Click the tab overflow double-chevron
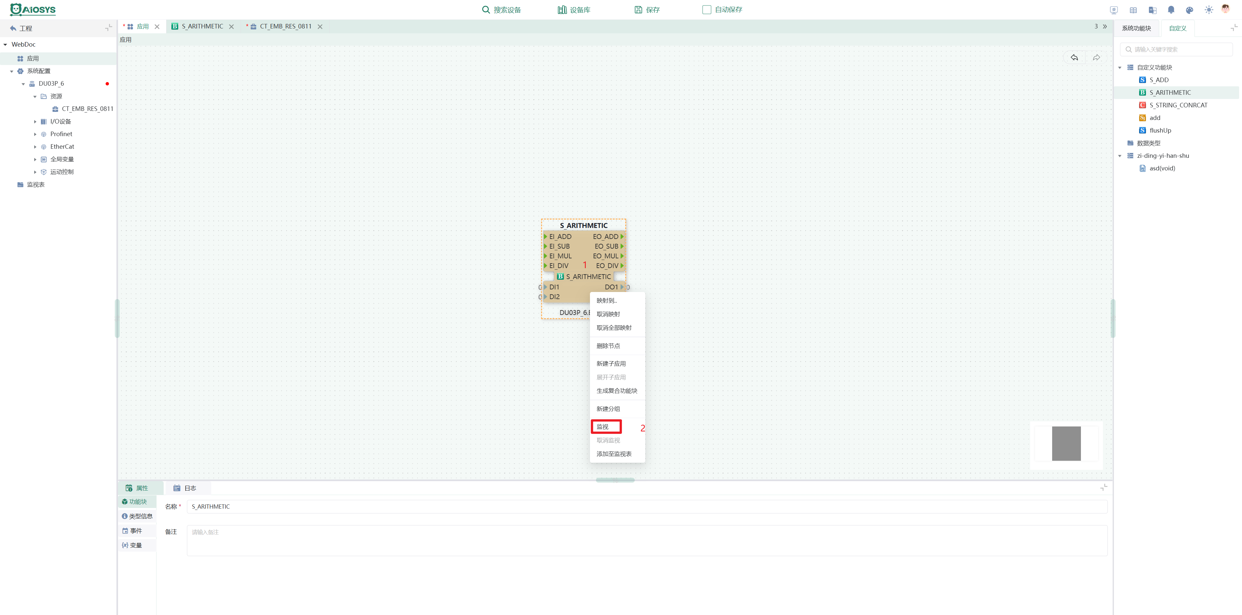The width and height of the screenshot is (1242, 615). tap(1105, 27)
